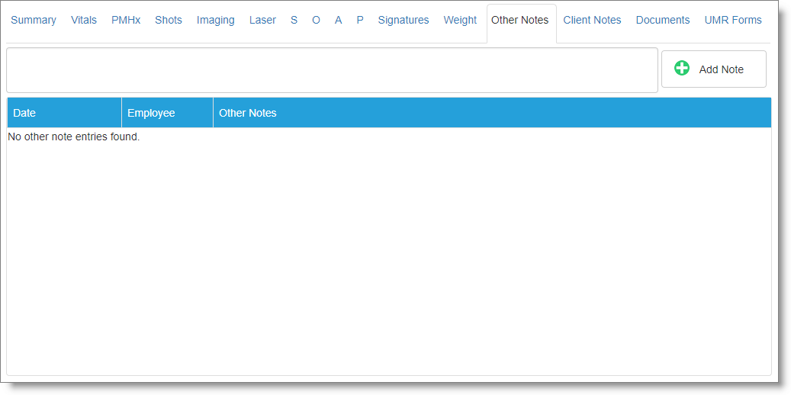
Task: Open the Signatures tab
Action: point(403,20)
